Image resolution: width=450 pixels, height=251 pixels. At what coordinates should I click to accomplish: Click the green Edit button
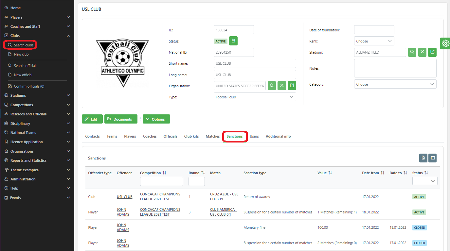92,119
